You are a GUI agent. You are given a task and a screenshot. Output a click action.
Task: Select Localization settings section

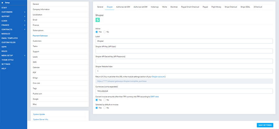pos(60,15)
